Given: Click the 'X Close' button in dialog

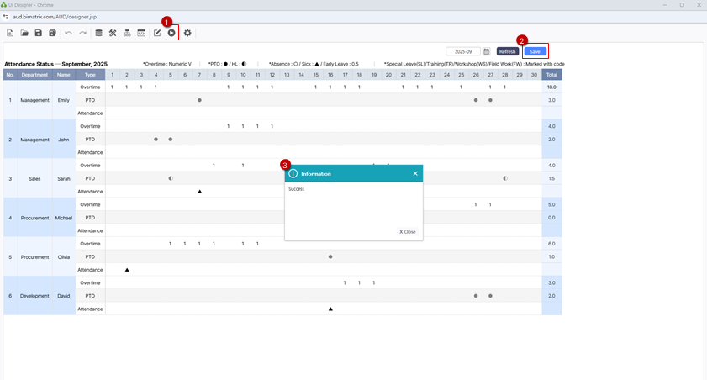Looking at the screenshot, I should click(x=407, y=231).
